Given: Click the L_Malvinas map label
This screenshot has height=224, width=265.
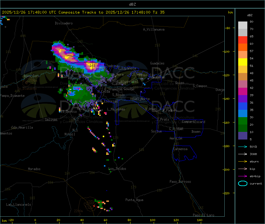Looking at the screenshot, I should pos(116,109).
